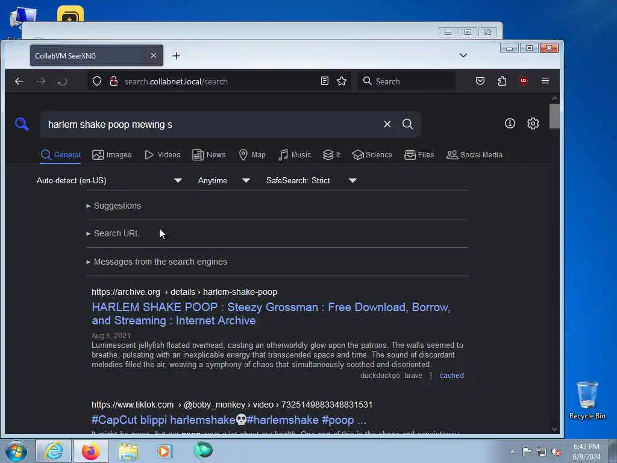Click the Firefox taskbar icon

click(91, 451)
